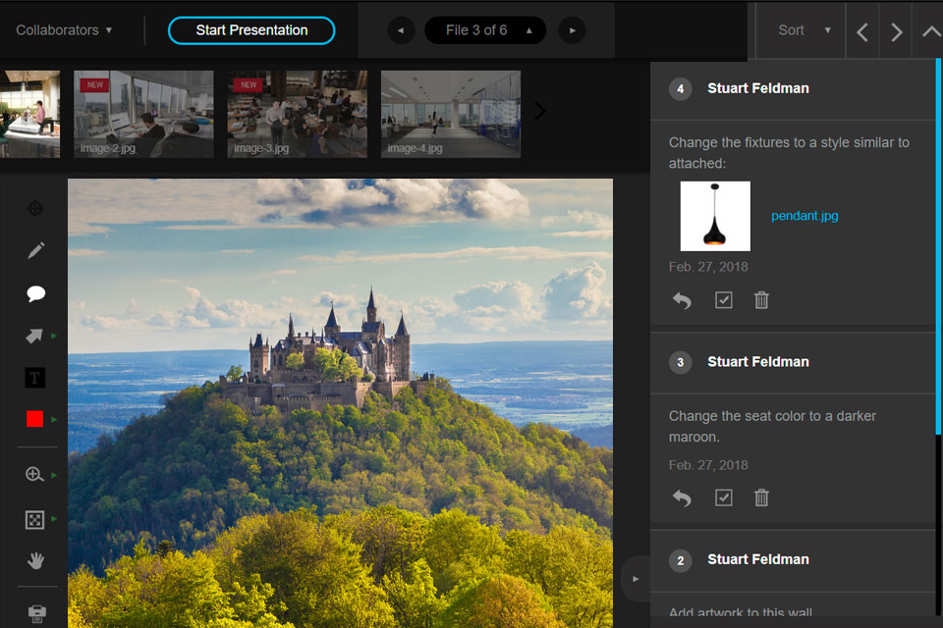The width and height of the screenshot is (943, 628).
Task: Click Feb. 27, 2018 date on comment 4
Action: point(708,267)
